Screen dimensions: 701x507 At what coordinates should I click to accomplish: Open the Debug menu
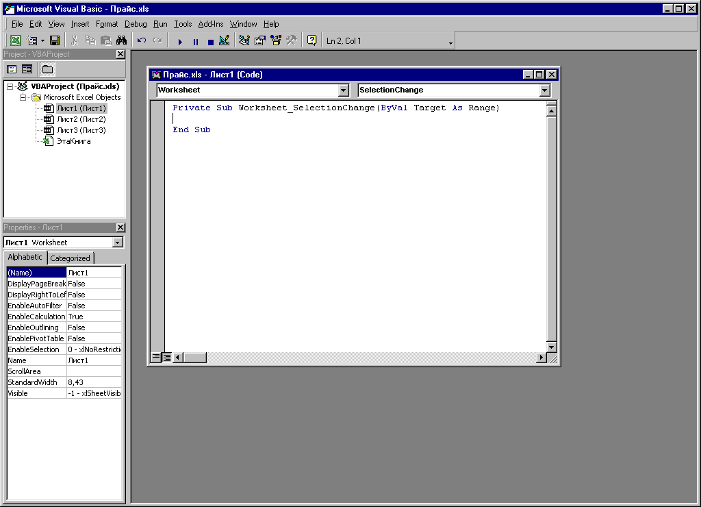click(x=136, y=24)
